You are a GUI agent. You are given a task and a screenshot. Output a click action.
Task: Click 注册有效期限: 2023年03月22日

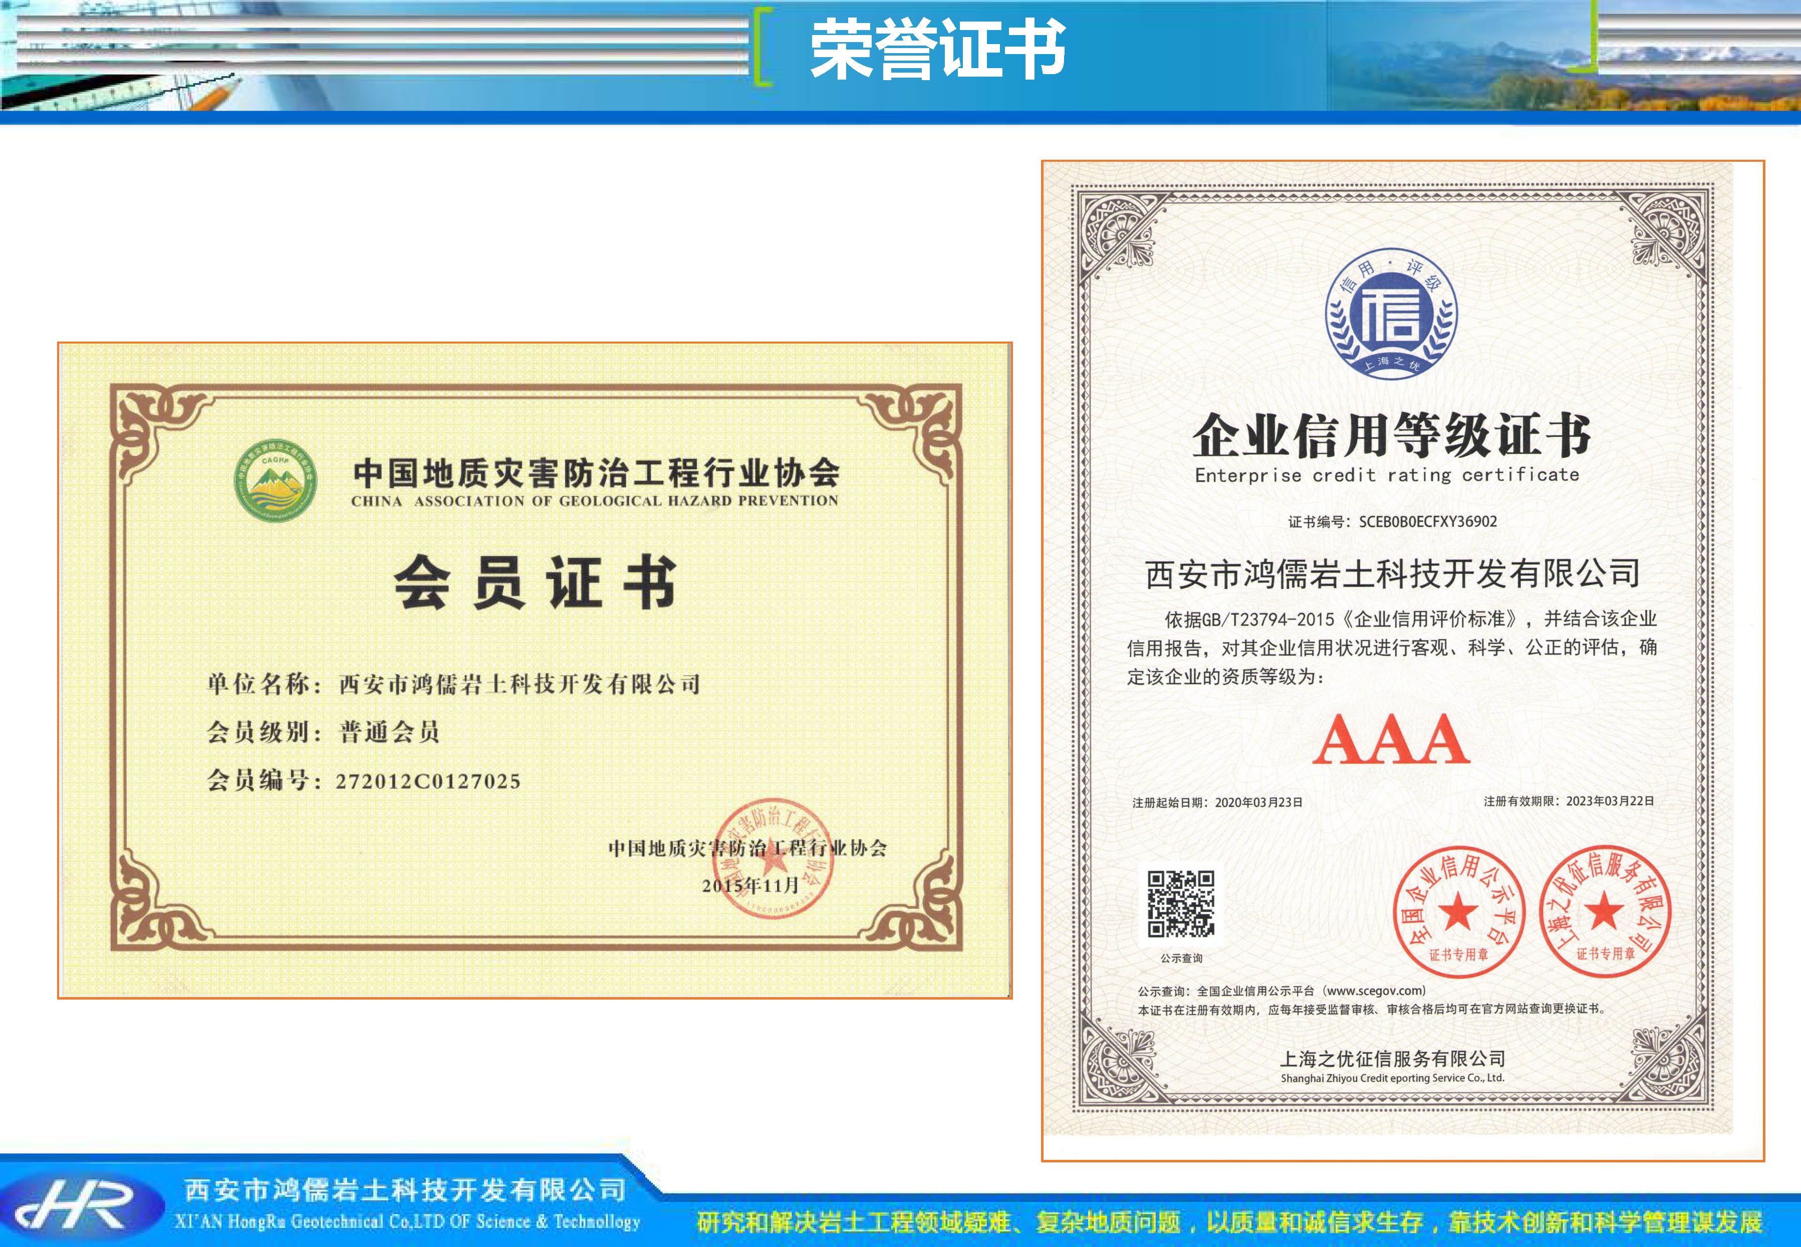pos(1569,801)
